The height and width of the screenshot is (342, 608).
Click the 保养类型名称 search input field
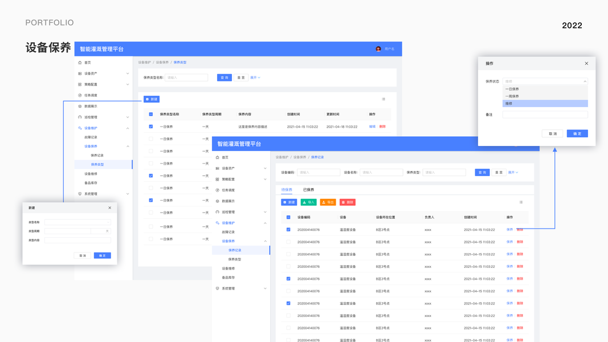[x=186, y=78]
